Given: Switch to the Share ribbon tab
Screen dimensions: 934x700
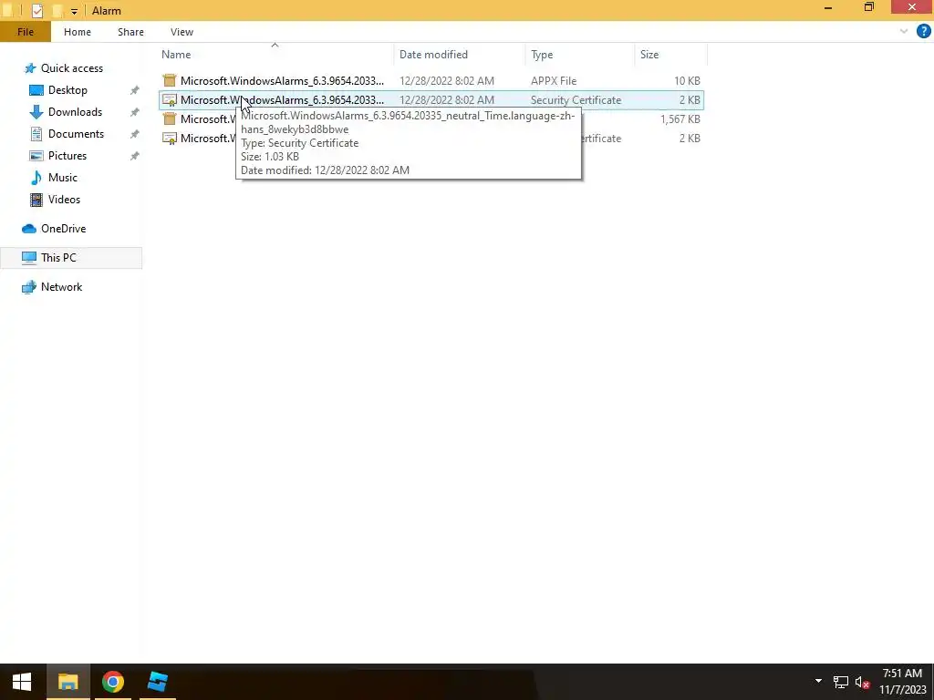Looking at the screenshot, I should click(130, 32).
